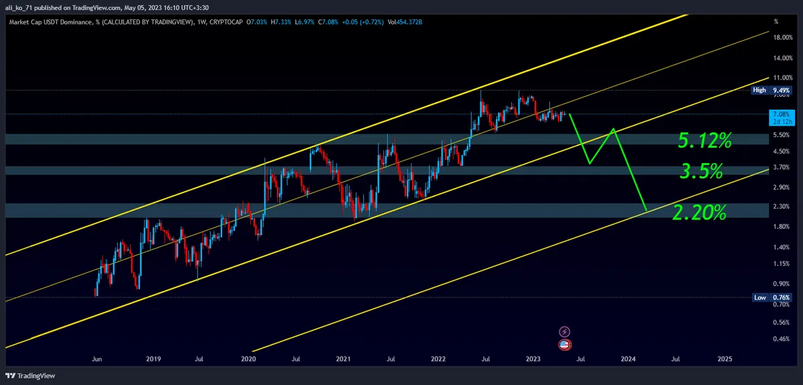Click the 2020 label on time axis

coord(248,359)
